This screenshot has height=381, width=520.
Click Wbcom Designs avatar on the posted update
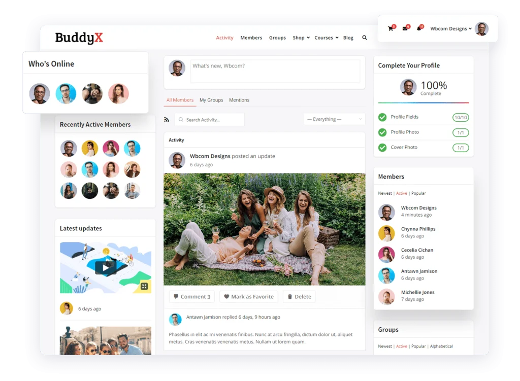(177, 160)
